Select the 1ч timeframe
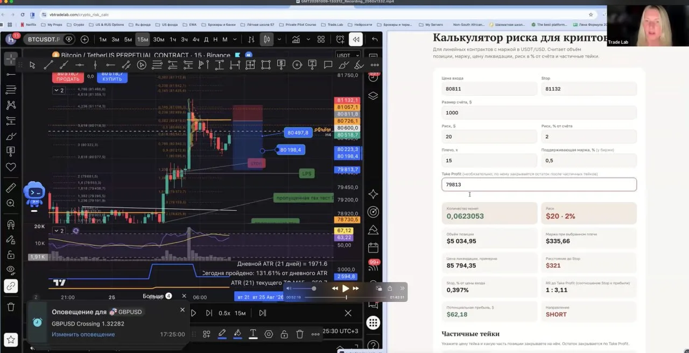 (173, 39)
